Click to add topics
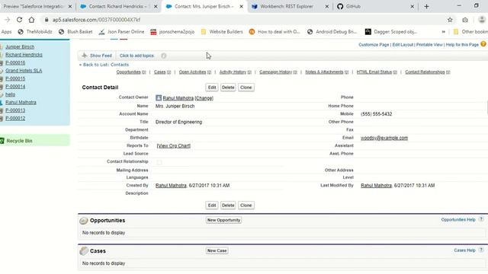Screen dimensions: 488x274 137,56
